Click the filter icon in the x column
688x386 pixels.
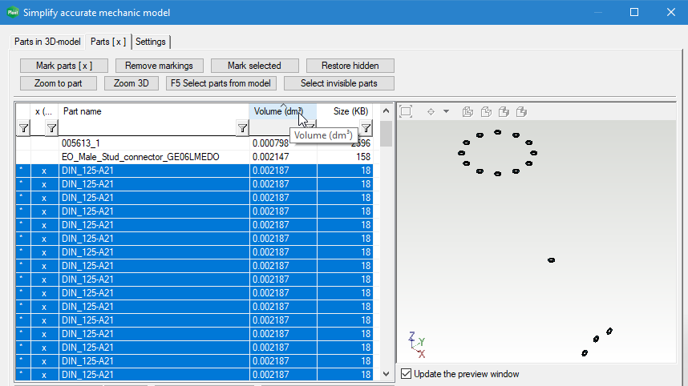pos(51,128)
